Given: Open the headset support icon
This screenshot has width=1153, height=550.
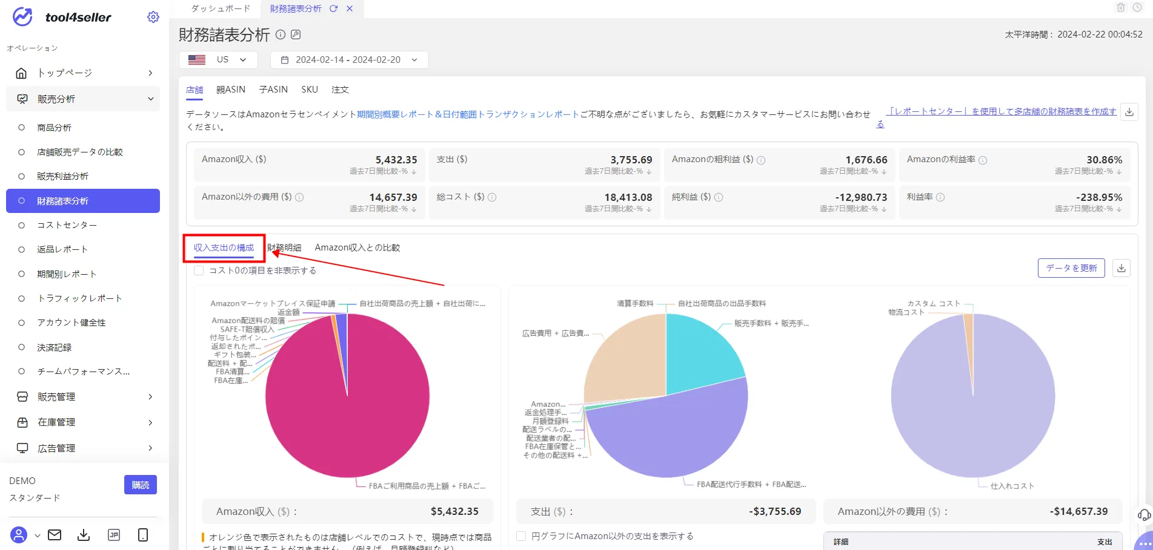Looking at the screenshot, I should [1144, 515].
